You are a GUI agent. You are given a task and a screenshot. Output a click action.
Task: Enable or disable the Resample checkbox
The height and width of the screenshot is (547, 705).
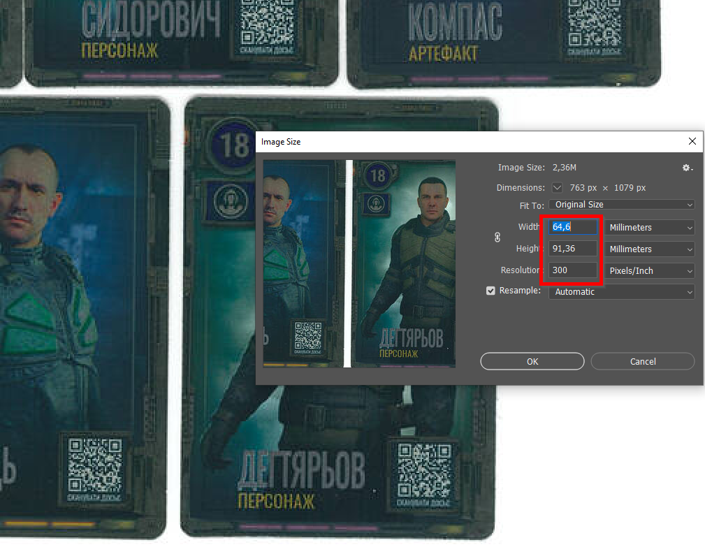[490, 291]
